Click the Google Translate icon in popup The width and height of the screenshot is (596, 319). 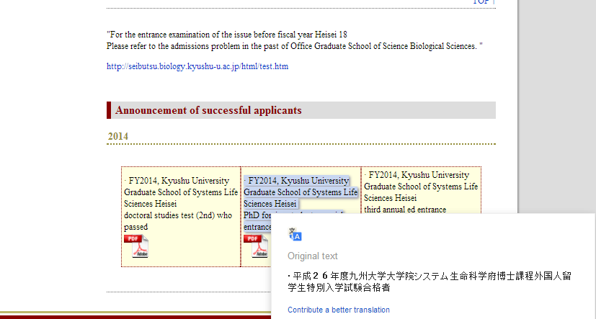coord(295,235)
